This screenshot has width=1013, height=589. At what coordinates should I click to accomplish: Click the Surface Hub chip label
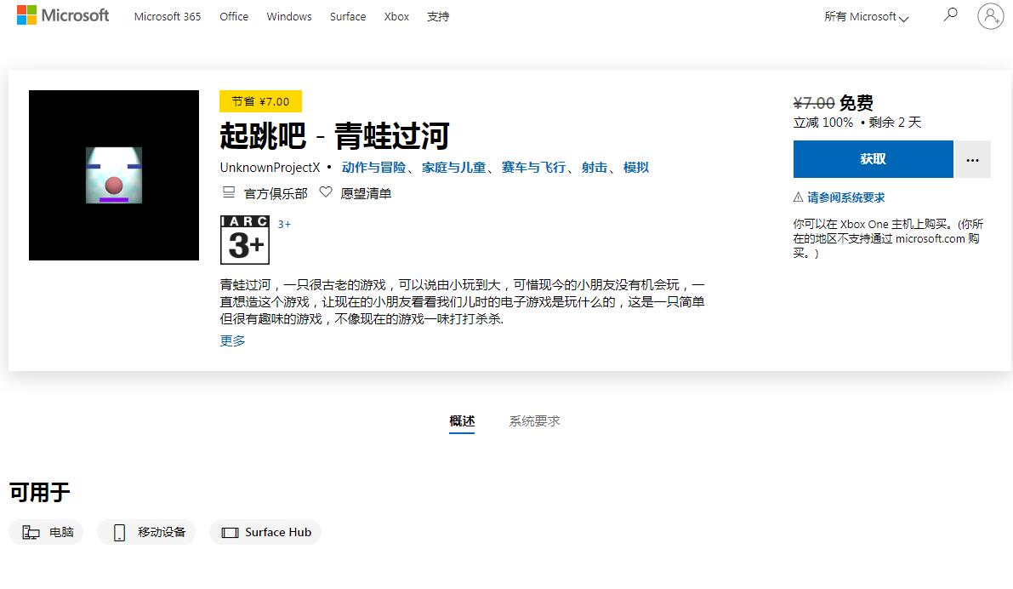click(x=278, y=532)
